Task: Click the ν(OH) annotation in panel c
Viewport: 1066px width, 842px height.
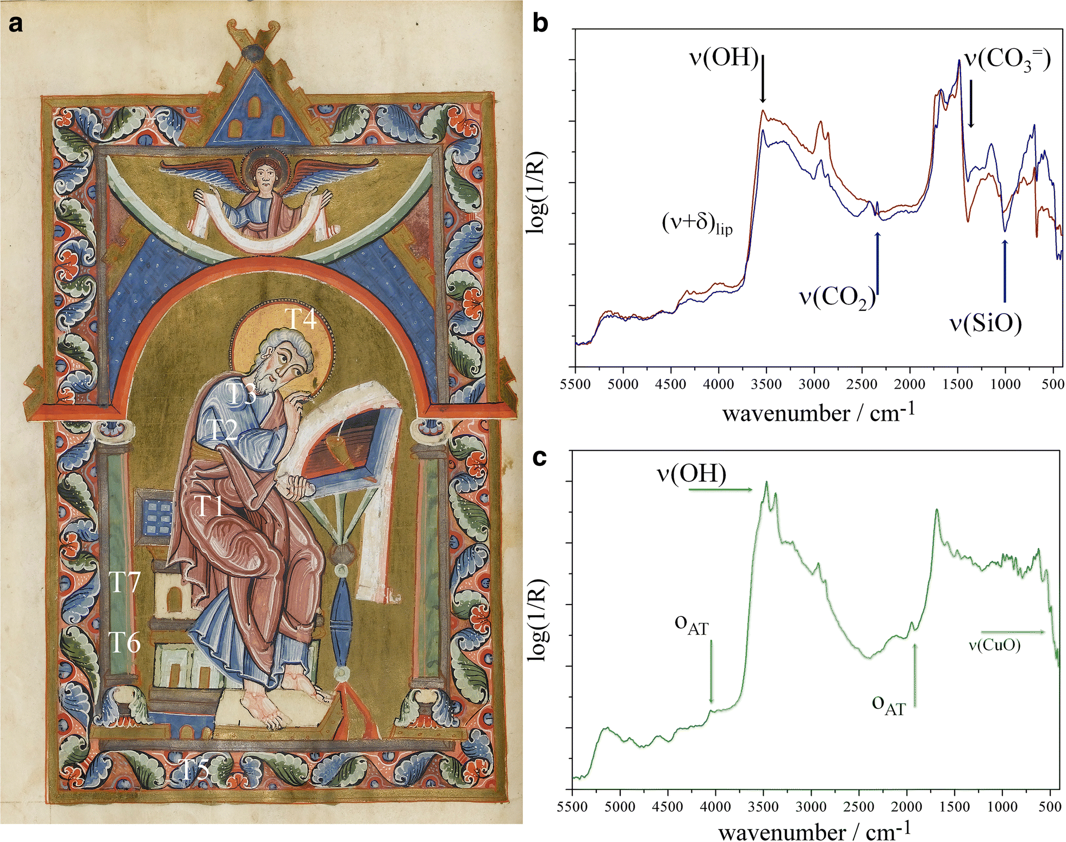Action: coord(691,474)
